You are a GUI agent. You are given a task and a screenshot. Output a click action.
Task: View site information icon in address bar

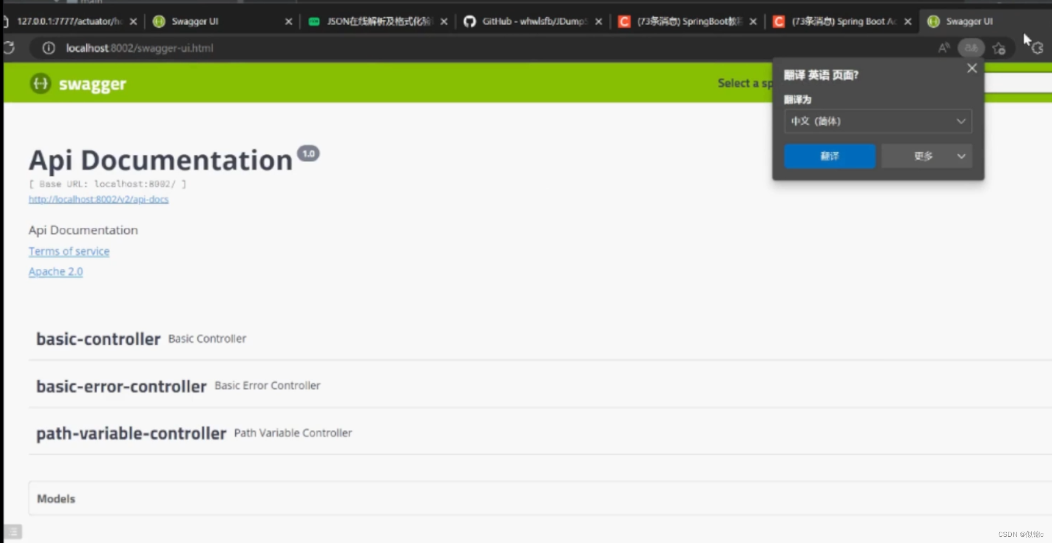pyautogui.click(x=49, y=48)
